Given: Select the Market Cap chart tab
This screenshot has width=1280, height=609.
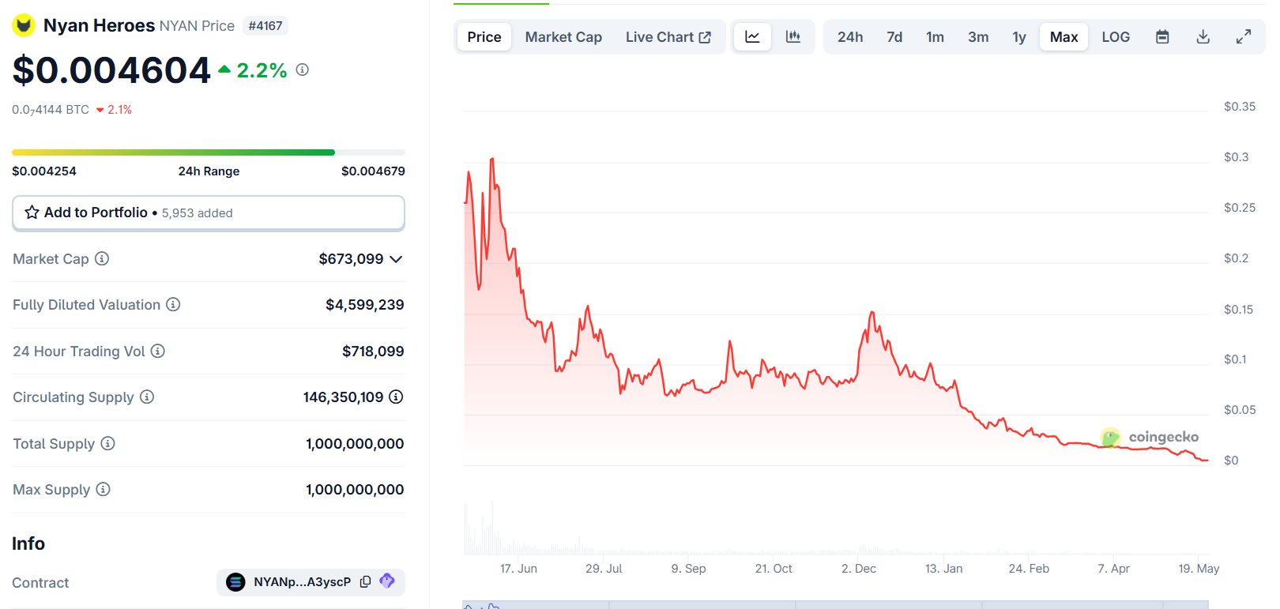Looking at the screenshot, I should tap(563, 37).
